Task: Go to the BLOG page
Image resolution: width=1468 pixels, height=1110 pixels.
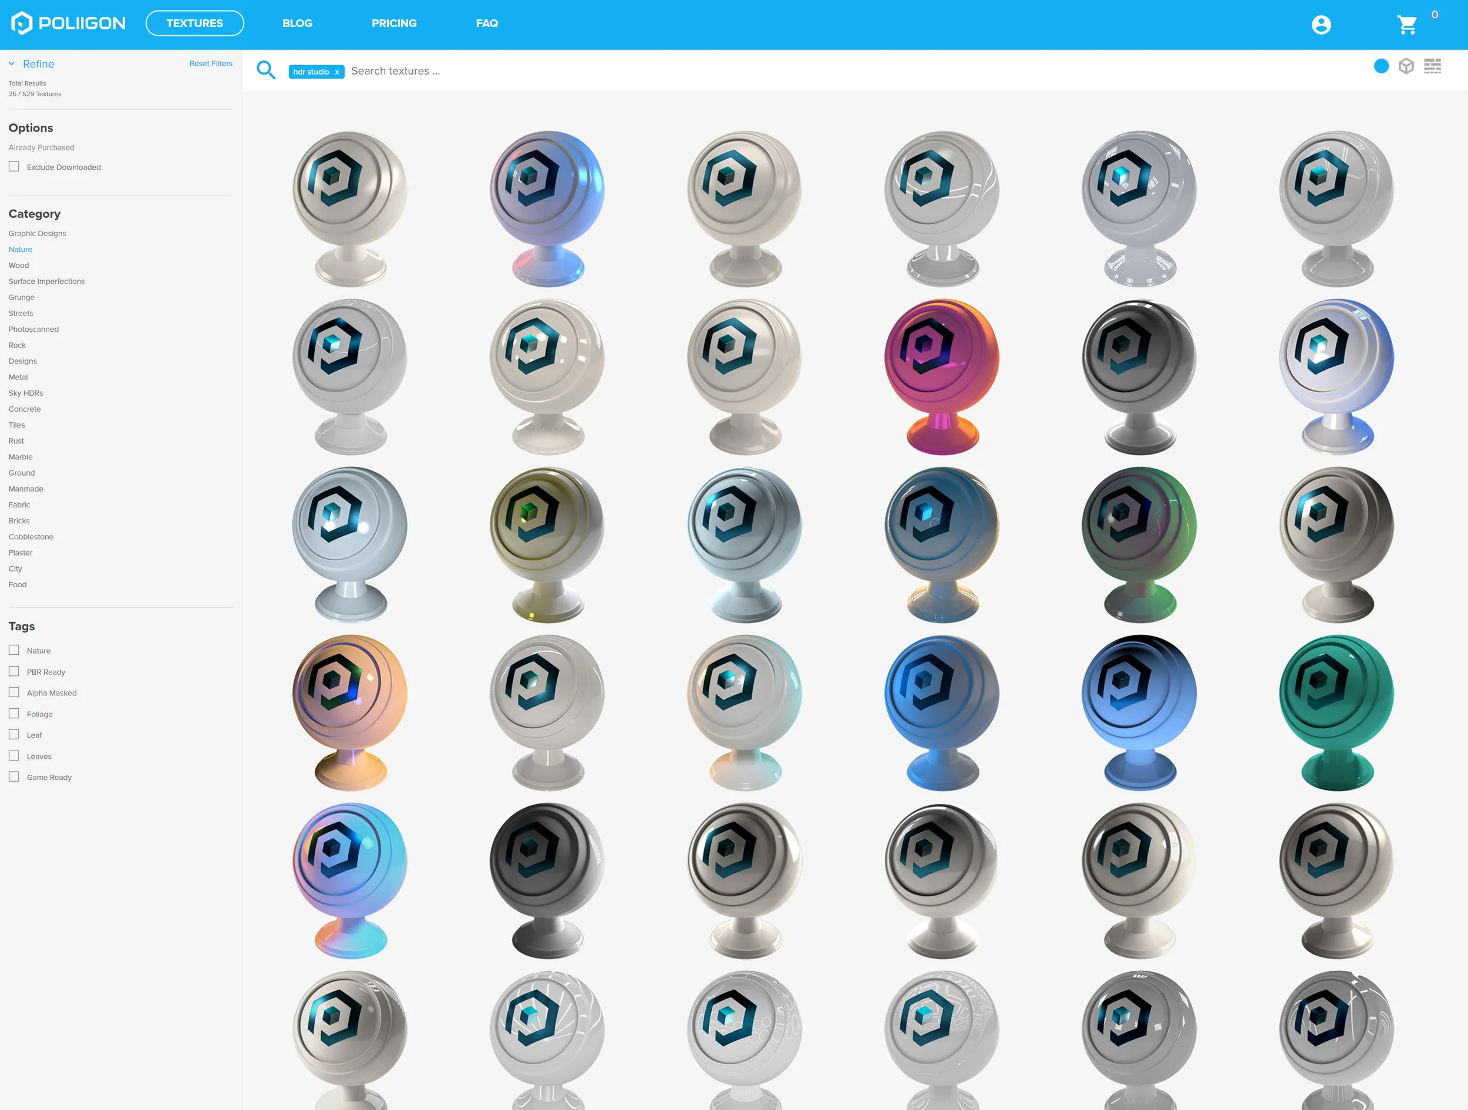Action: [297, 23]
